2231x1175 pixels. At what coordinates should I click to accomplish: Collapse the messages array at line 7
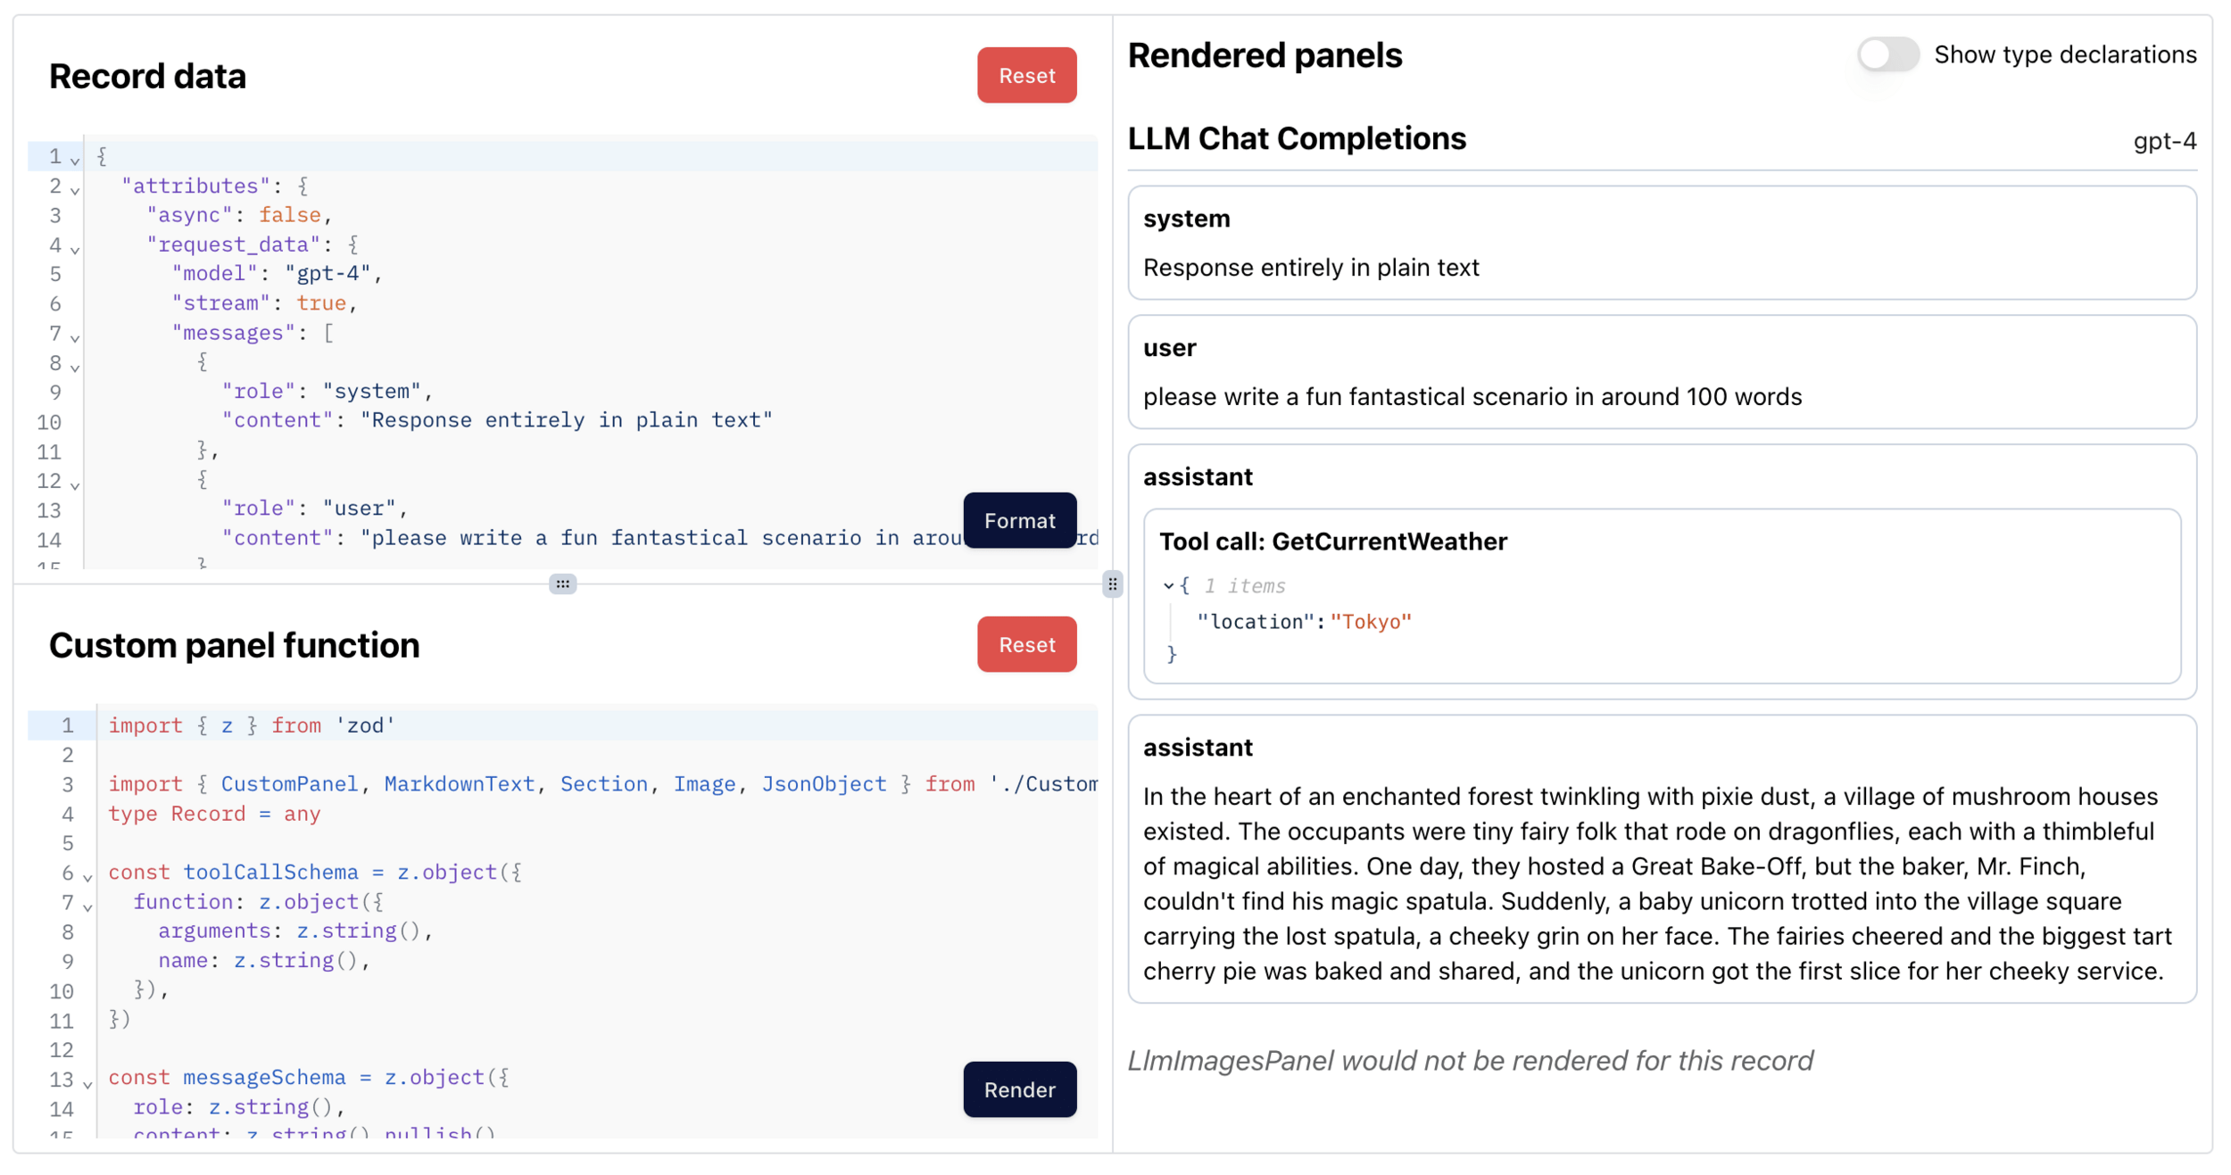[x=76, y=337]
